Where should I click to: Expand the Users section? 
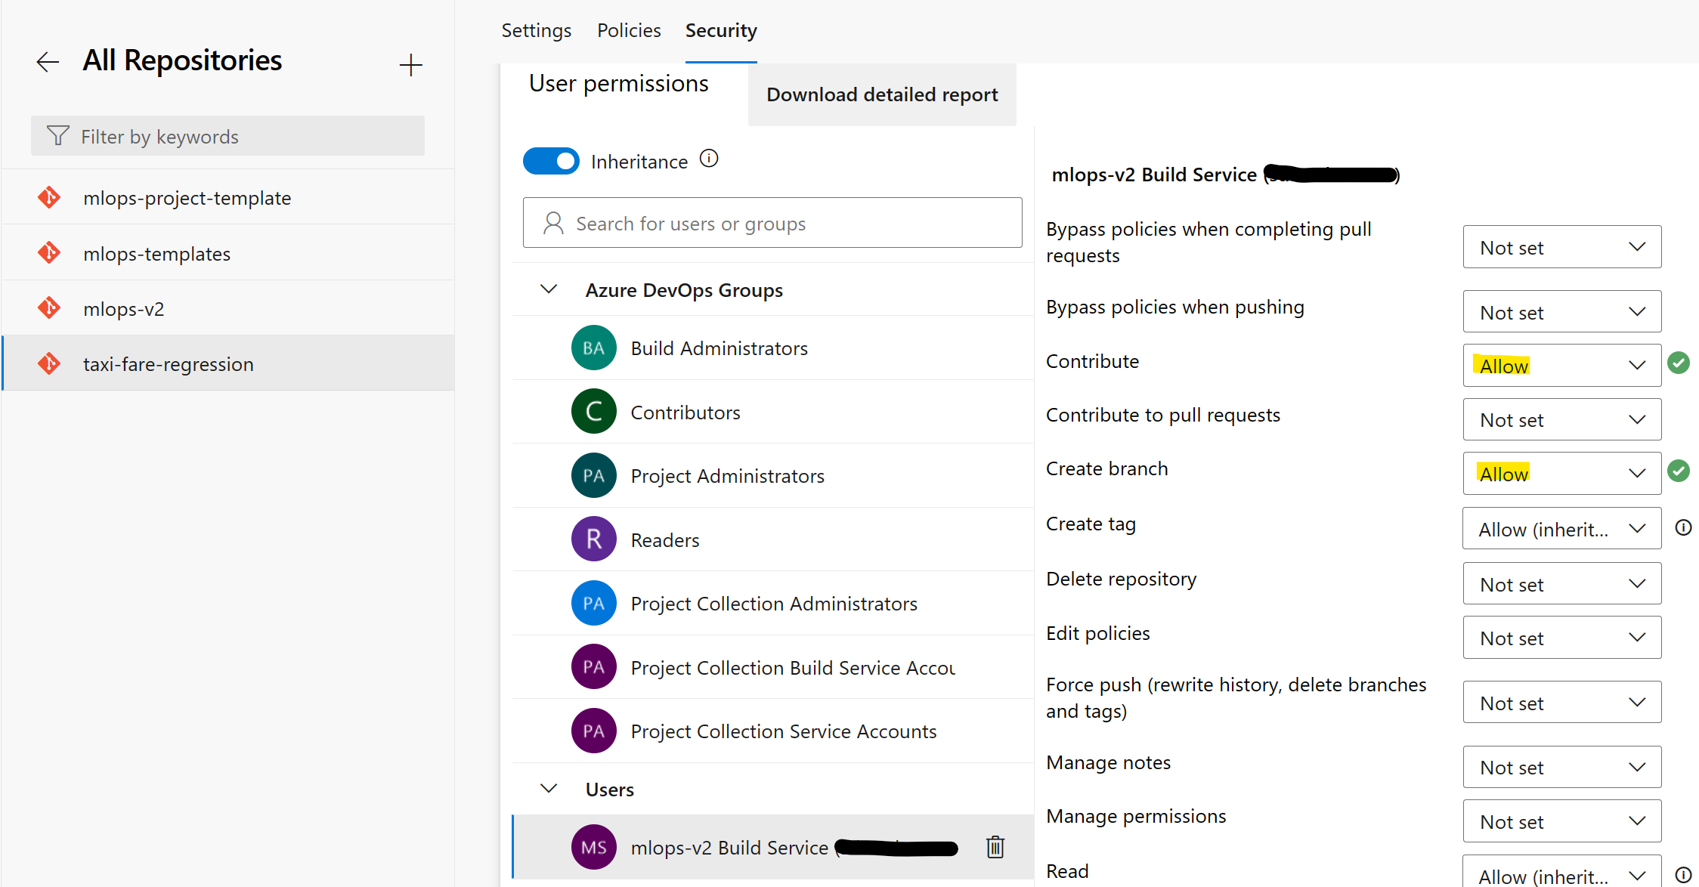(x=546, y=788)
